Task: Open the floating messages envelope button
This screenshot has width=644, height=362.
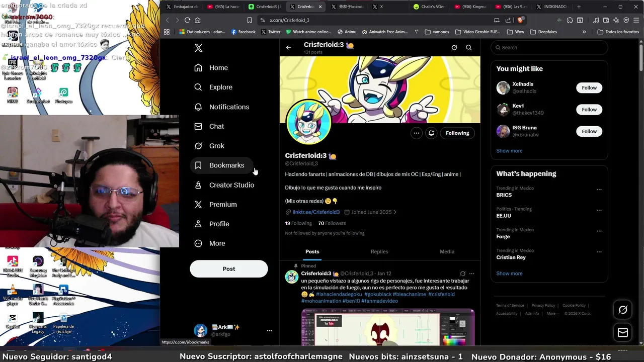Action: 623,332
